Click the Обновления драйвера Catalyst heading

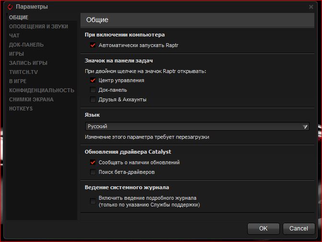(x=128, y=152)
